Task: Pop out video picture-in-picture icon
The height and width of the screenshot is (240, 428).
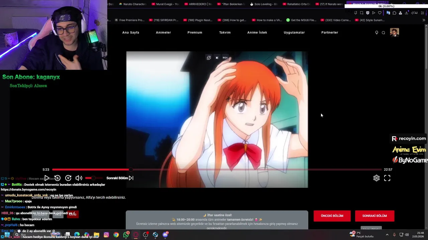Action: 209,58
